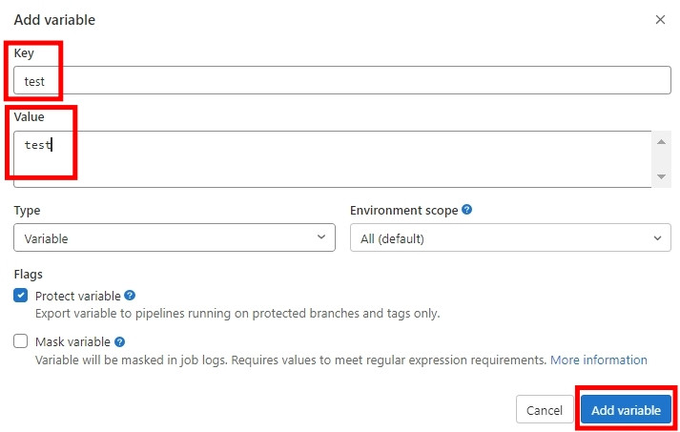Click the blue Add variable button
Screen dimensions: 680x432
(x=626, y=410)
